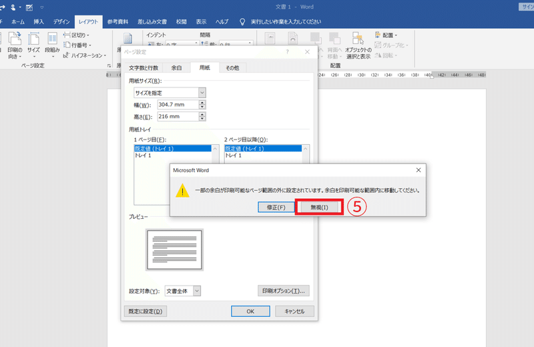Open the 参考資料 ribbon tab
This screenshot has height=347, width=534.
tap(118, 22)
